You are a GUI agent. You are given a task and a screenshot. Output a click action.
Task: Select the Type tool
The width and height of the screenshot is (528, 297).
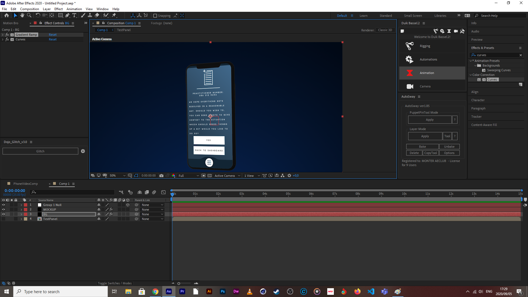74,15
